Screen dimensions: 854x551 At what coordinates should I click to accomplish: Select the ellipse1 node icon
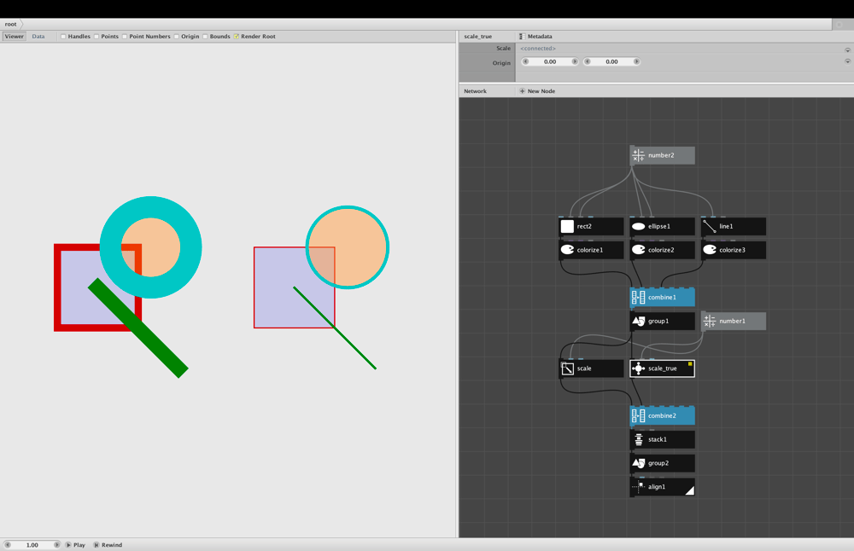638,226
